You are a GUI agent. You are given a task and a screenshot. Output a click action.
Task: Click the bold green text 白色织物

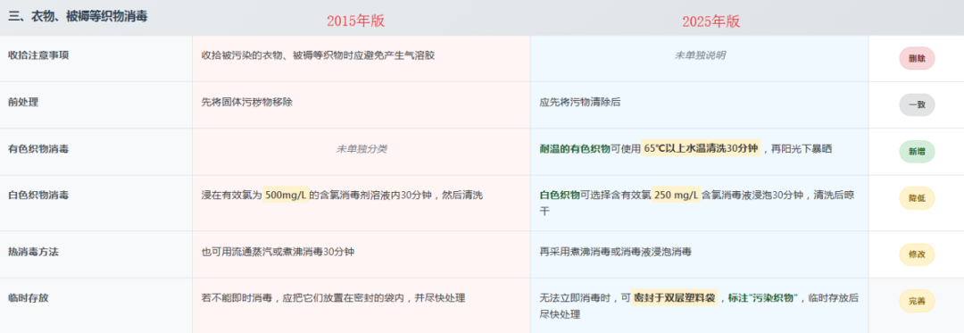click(x=560, y=196)
